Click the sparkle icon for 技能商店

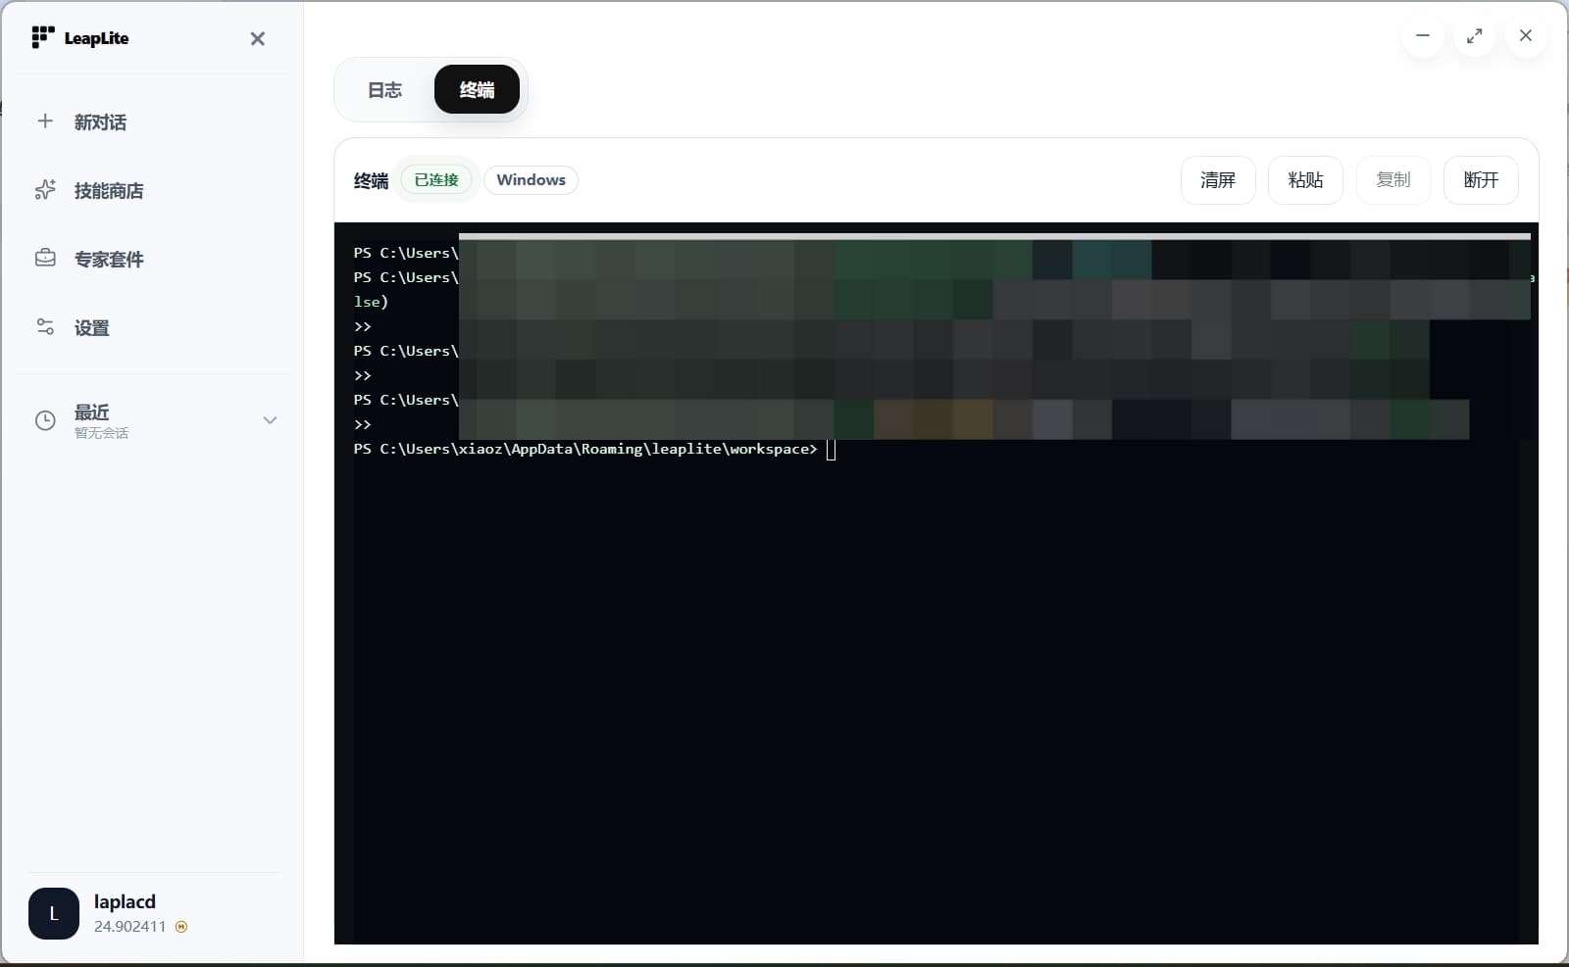pyautogui.click(x=45, y=190)
